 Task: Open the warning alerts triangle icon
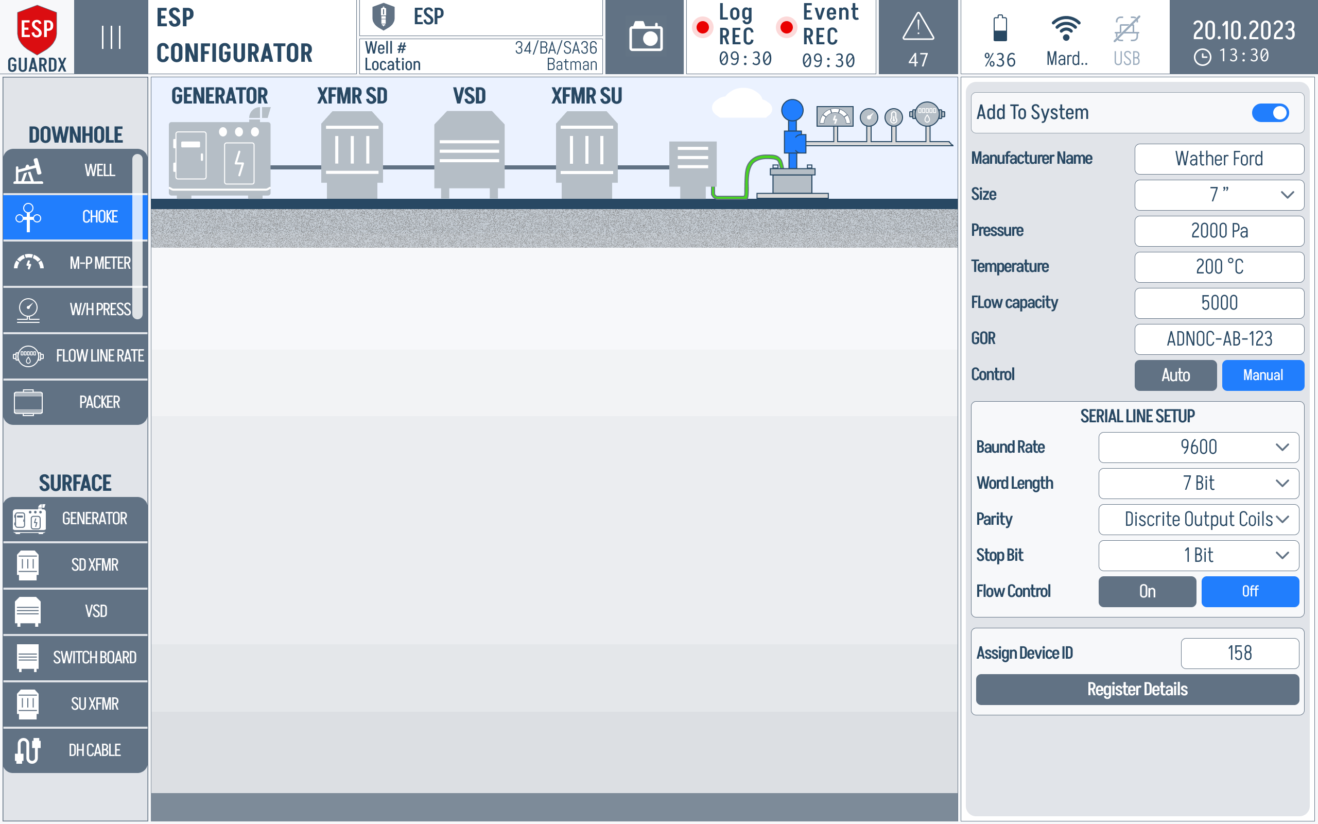(x=918, y=27)
